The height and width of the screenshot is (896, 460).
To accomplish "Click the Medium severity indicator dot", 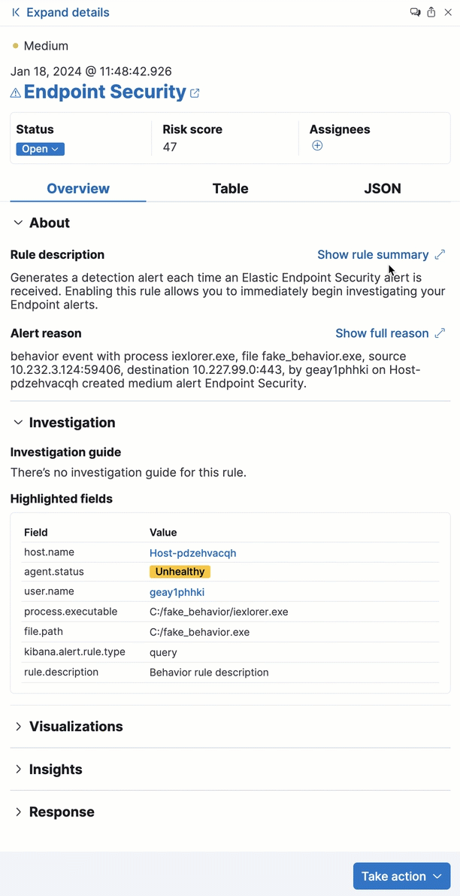I will (x=14, y=45).
